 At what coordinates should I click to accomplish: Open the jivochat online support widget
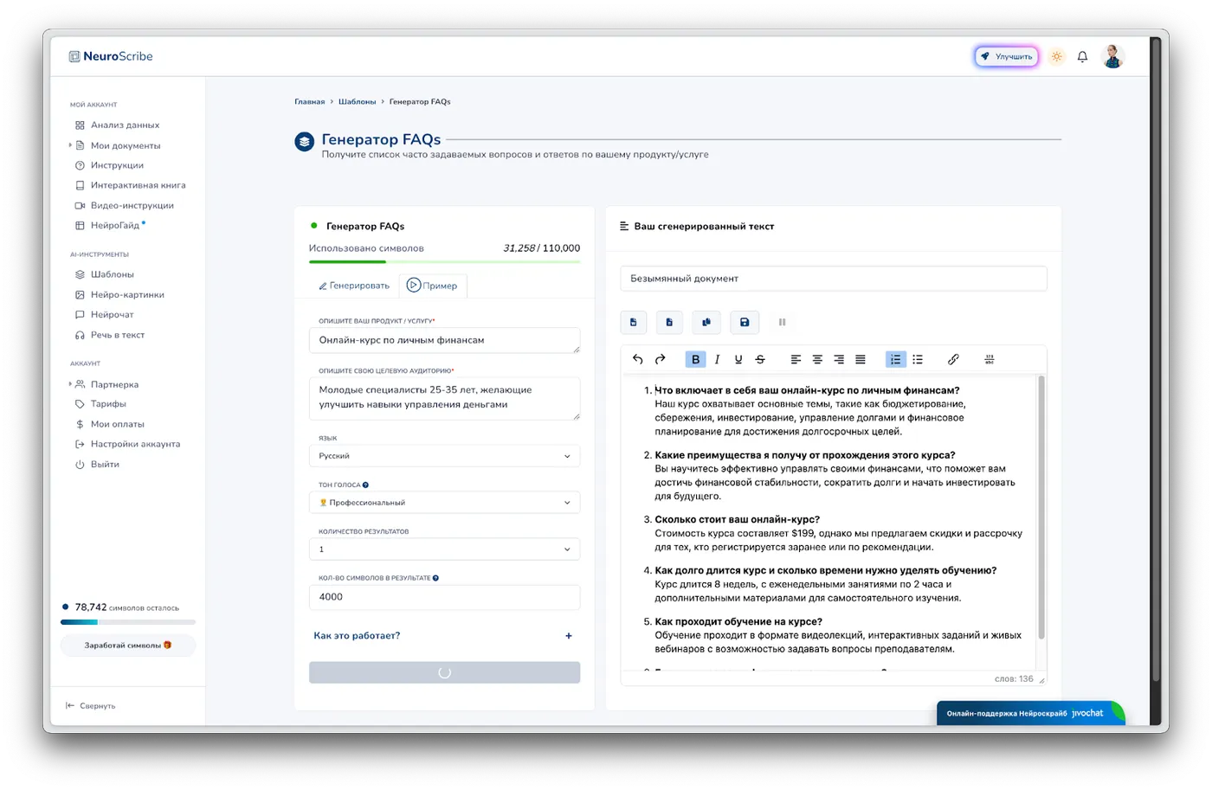tap(1030, 714)
